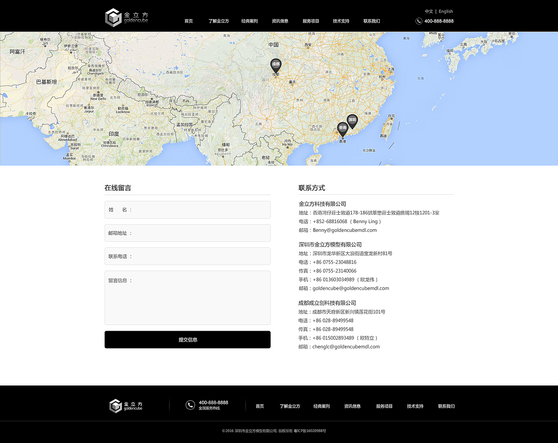558x443 pixels.
Task: Switch language to English
Action: [446, 11]
